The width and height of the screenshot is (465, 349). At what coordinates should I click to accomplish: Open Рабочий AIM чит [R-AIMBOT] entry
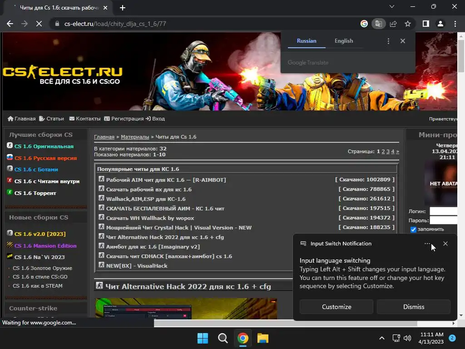point(166,180)
